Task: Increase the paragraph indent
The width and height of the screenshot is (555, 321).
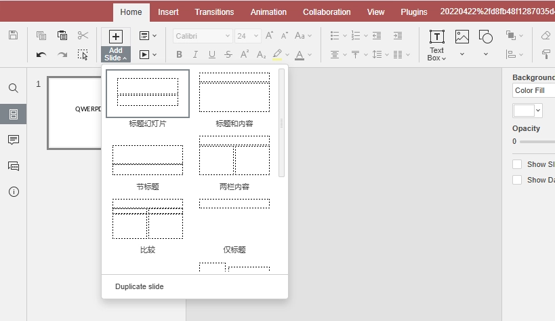Action: (398, 35)
